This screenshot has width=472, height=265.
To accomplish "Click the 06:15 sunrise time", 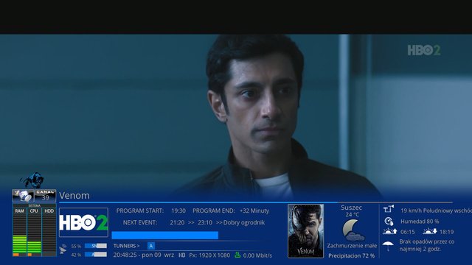I will (408, 232).
